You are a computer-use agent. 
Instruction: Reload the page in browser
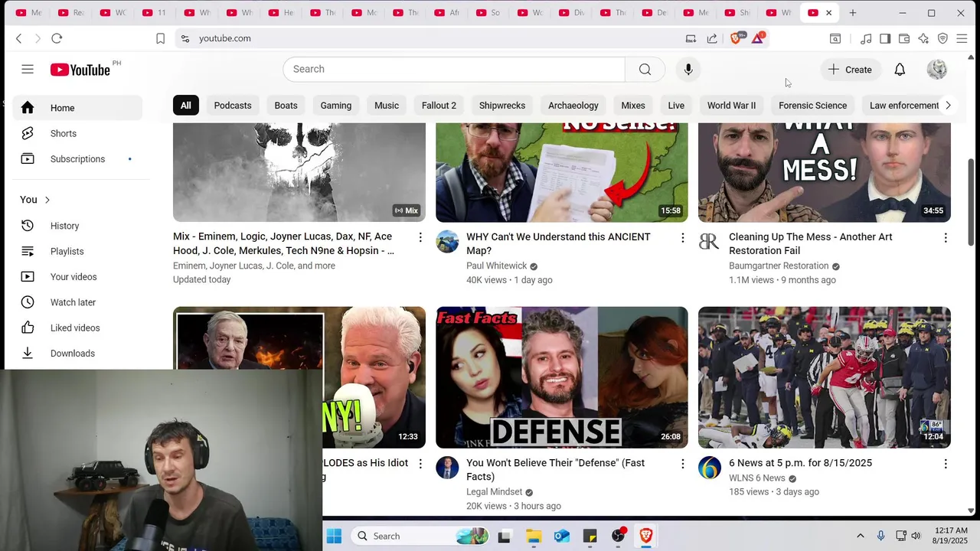pos(57,38)
